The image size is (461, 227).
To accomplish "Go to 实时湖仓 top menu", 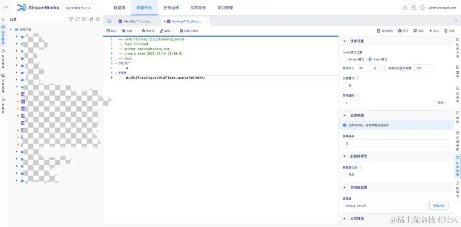I will coord(198,8).
